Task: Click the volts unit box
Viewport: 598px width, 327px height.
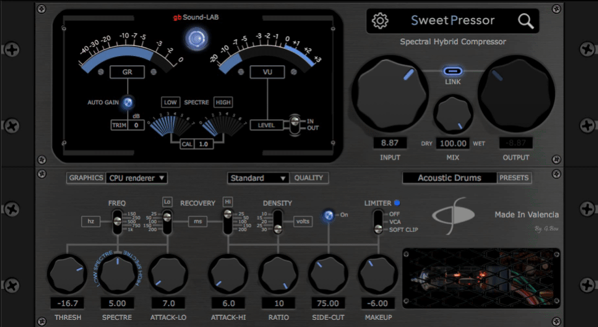Action: pos(303,221)
